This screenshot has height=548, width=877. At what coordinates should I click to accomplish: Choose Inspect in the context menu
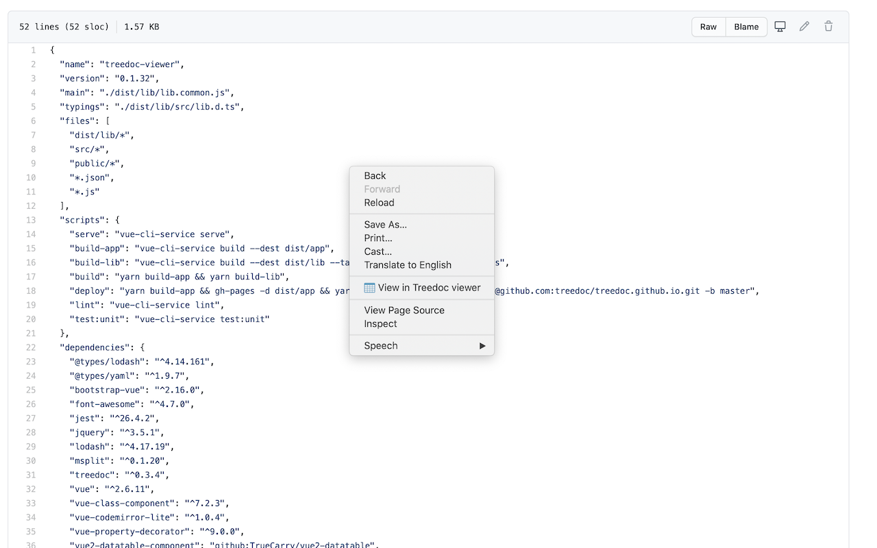pos(421,324)
